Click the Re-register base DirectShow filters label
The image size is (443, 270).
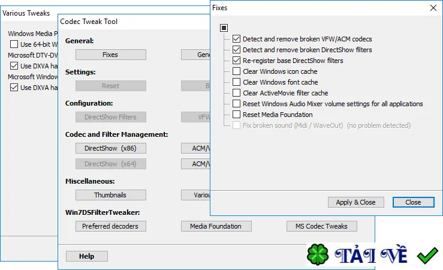tap(293, 61)
